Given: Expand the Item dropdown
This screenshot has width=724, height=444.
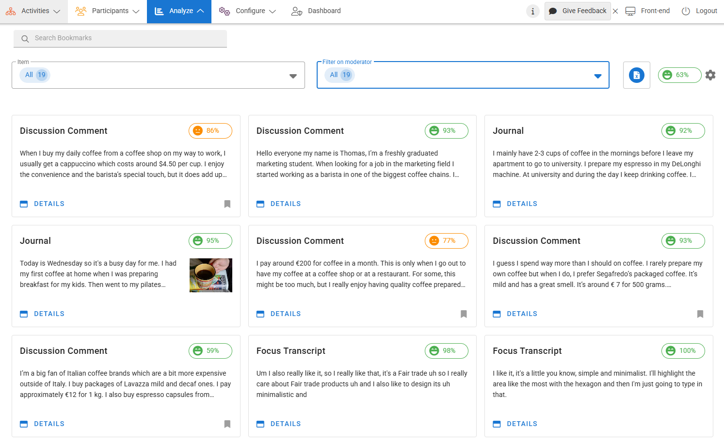Looking at the screenshot, I should (x=293, y=76).
